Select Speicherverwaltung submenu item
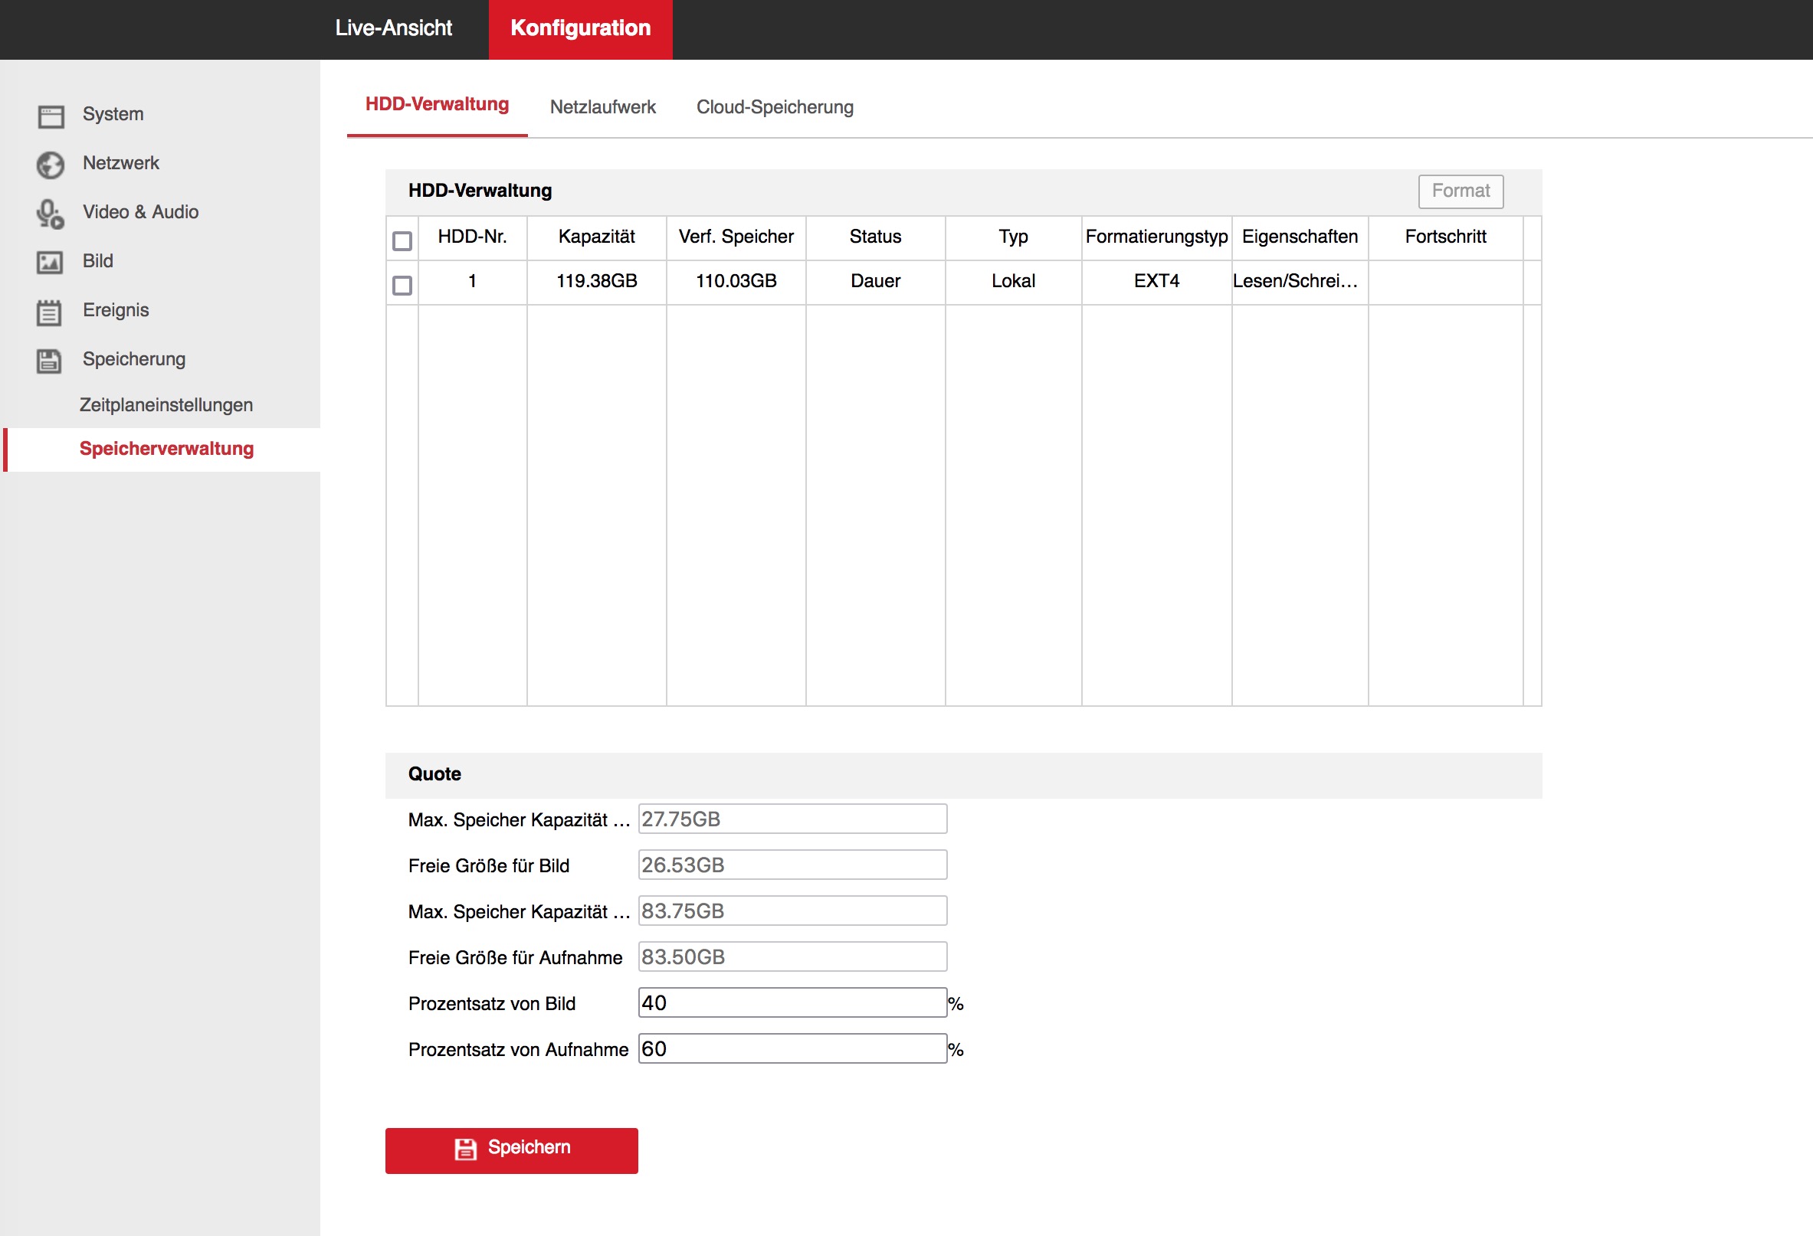 (166, 449)
